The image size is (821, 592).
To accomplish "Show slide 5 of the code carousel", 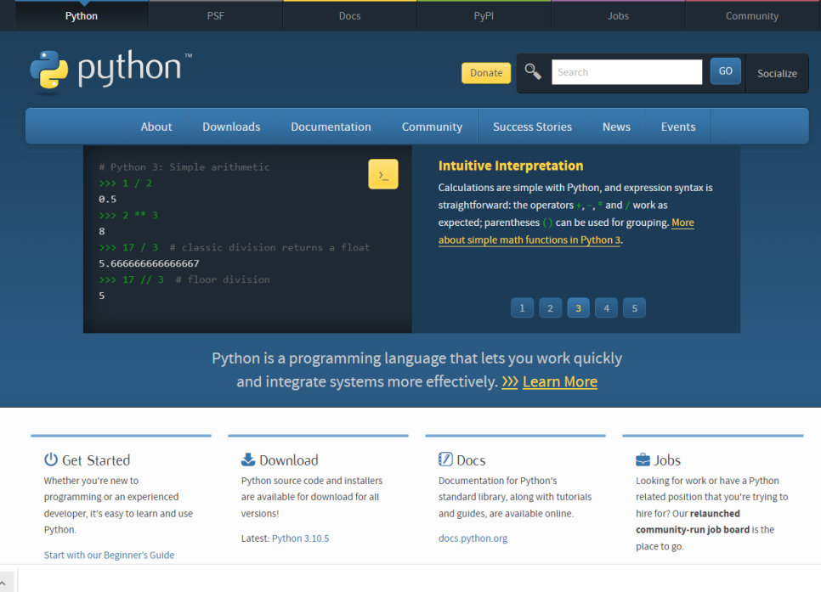I will tap(635, 307).
